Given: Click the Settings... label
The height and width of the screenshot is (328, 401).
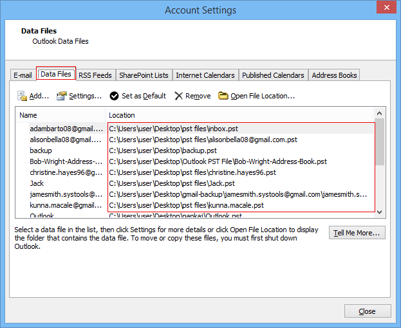Looking at the screenshot, I should click(86, 96).
